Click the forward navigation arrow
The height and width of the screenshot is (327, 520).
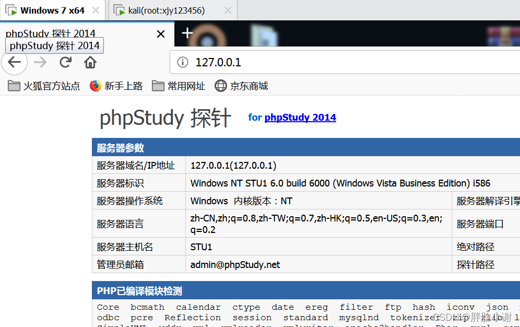point(40,62)
